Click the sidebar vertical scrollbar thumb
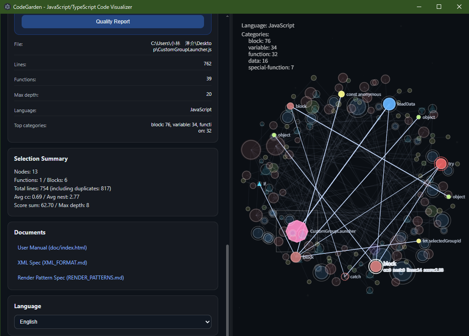This screenshot has width=469, height=336. [x=227, y=287]
